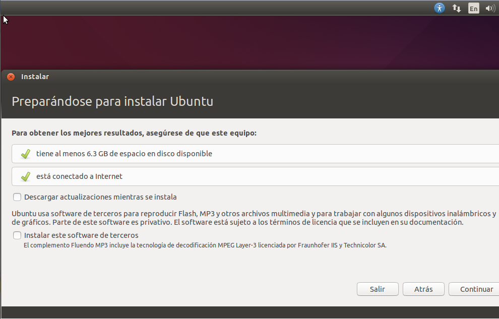Select text 'tiene al menos 6.3 GB de espacio en disco disponible'
Viewport: 499px width, 319px height.
click(124, 154)
